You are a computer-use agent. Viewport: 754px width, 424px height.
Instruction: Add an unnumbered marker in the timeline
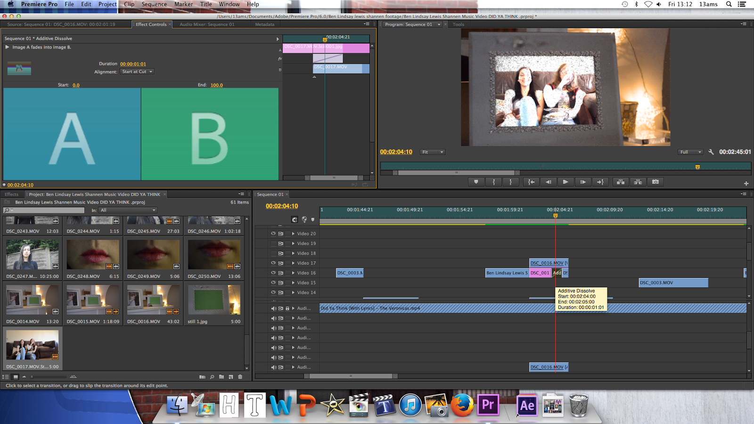[312, 220]
